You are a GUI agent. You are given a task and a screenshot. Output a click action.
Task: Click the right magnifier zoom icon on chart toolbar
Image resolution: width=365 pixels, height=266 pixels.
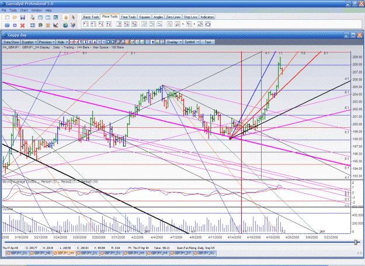point(122,42)
